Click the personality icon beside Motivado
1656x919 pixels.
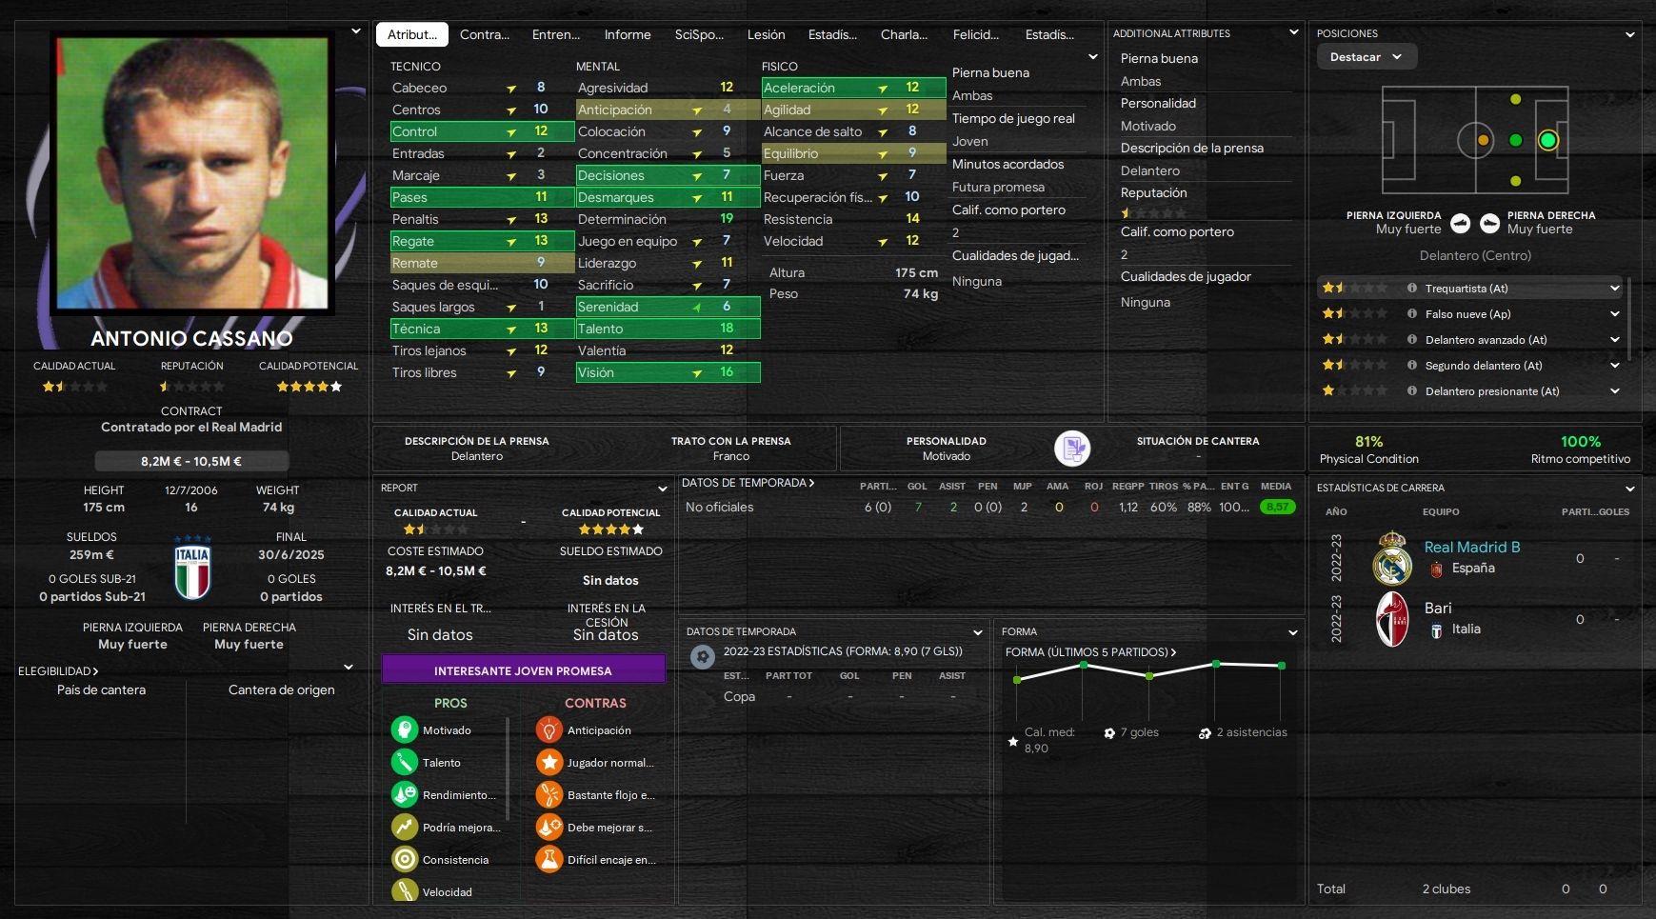(x=1072, y=448)
